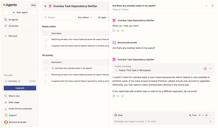Thumbs up the 'What can I help' message

[118, 31]
